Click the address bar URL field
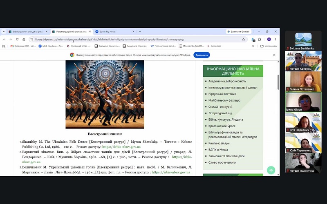 [x=138, y=39]
